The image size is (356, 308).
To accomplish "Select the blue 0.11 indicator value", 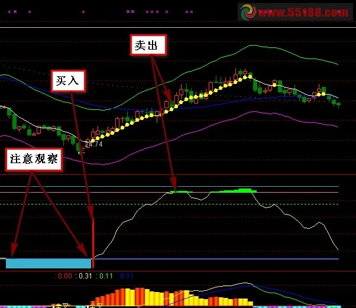I will (x=127, y=276).
